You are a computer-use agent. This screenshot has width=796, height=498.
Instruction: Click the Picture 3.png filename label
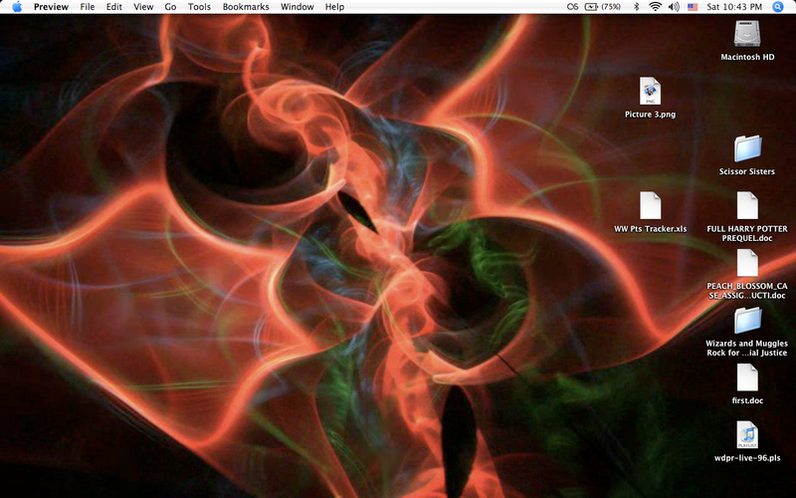pos(650,115)
